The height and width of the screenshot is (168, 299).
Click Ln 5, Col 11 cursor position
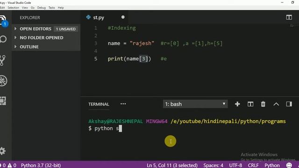click(x=172, y=165)
